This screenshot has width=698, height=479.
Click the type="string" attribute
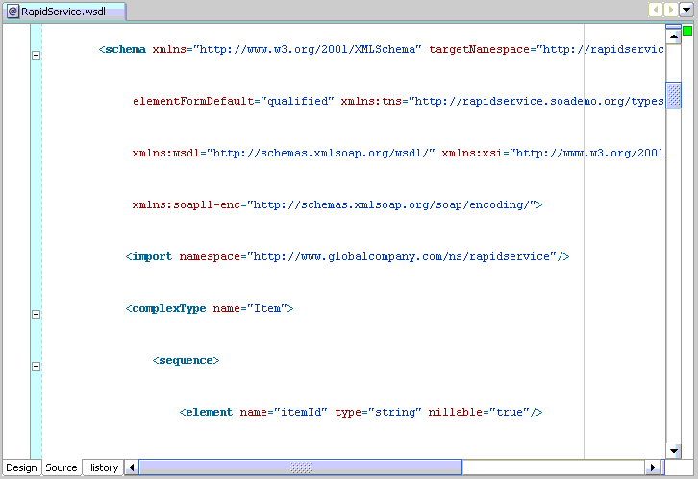click(378, 413)
